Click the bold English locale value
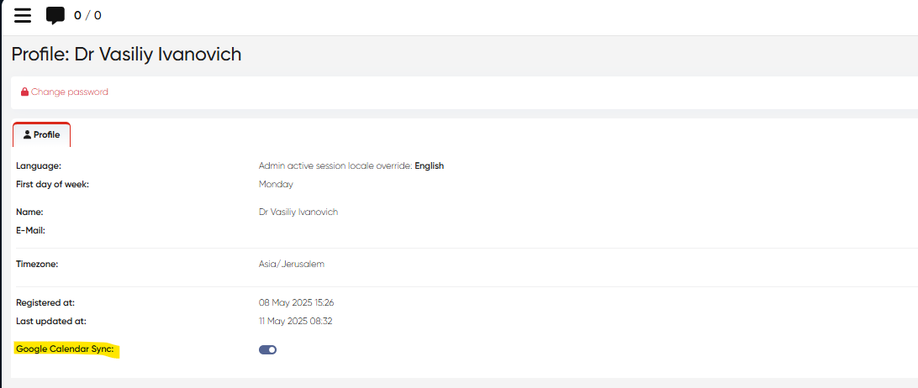 pyautogui.click(x=429, y=165)
